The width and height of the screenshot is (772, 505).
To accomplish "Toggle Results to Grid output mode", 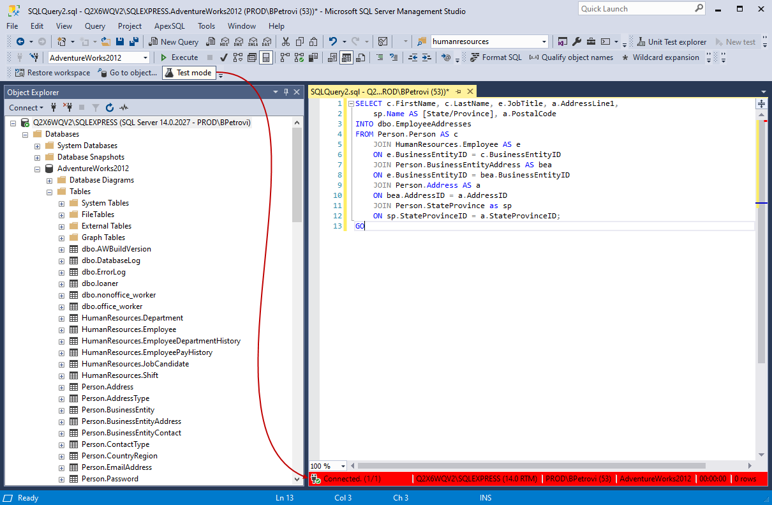I will (346, 57).
